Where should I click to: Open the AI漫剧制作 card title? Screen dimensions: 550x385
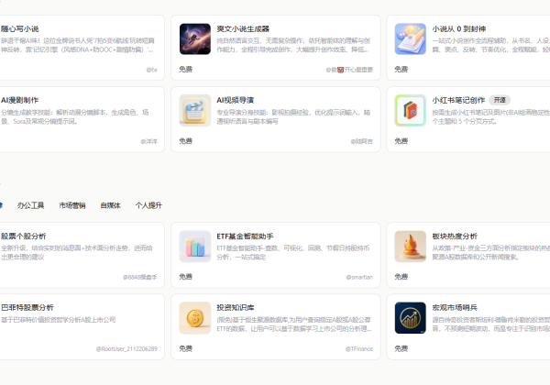[x=19, y=100]
